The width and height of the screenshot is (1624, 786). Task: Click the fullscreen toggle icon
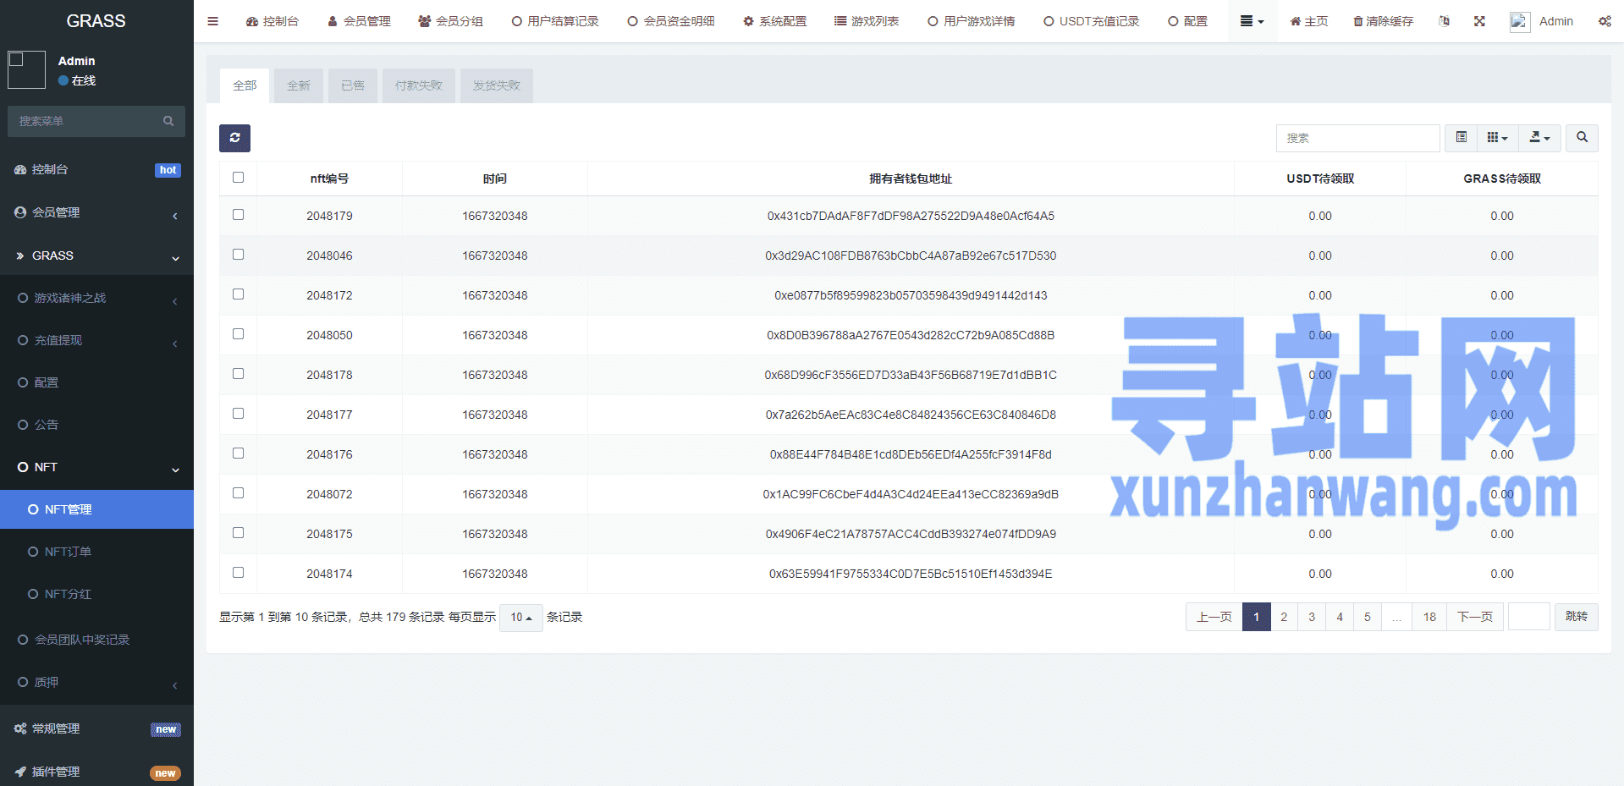[x=1479, y=21]
